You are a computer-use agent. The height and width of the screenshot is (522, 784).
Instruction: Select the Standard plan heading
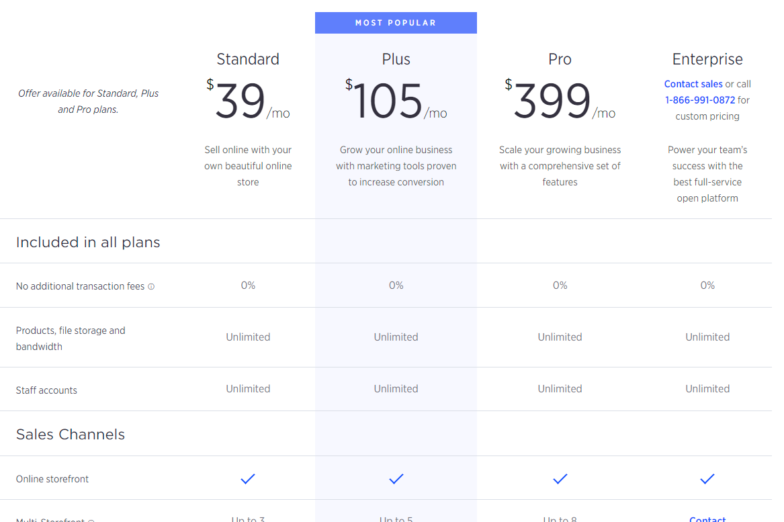(248, 59)
